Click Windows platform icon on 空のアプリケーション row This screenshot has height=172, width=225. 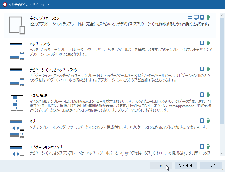[x=190, y=17]
